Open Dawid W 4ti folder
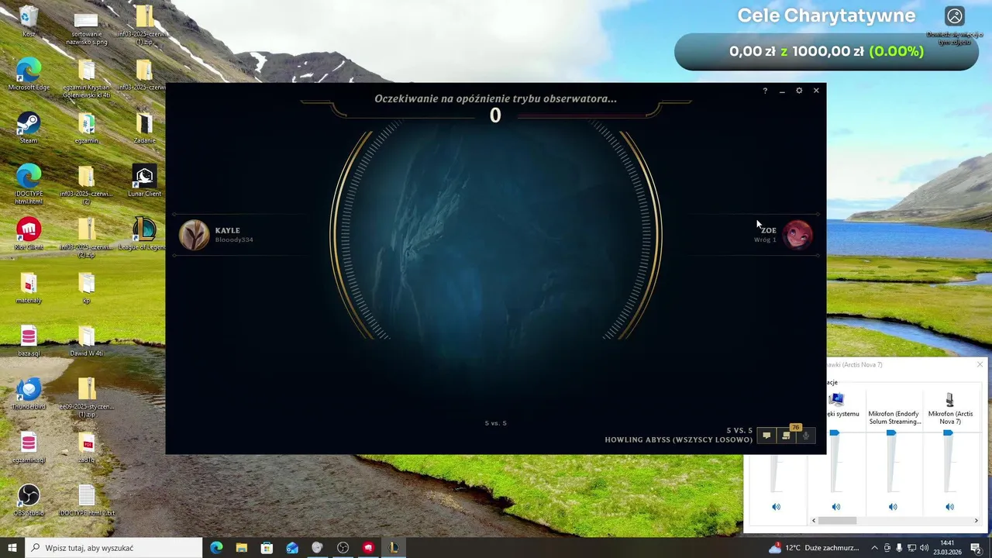Viewport: 992px width, 558px height. (x=86, y=341)
